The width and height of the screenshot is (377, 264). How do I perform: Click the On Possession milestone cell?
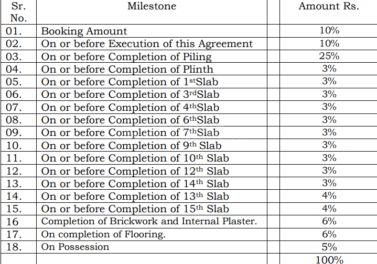[76, 247]
